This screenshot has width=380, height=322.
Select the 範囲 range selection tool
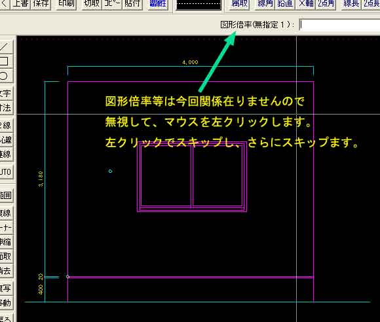(x=5, y=195)
